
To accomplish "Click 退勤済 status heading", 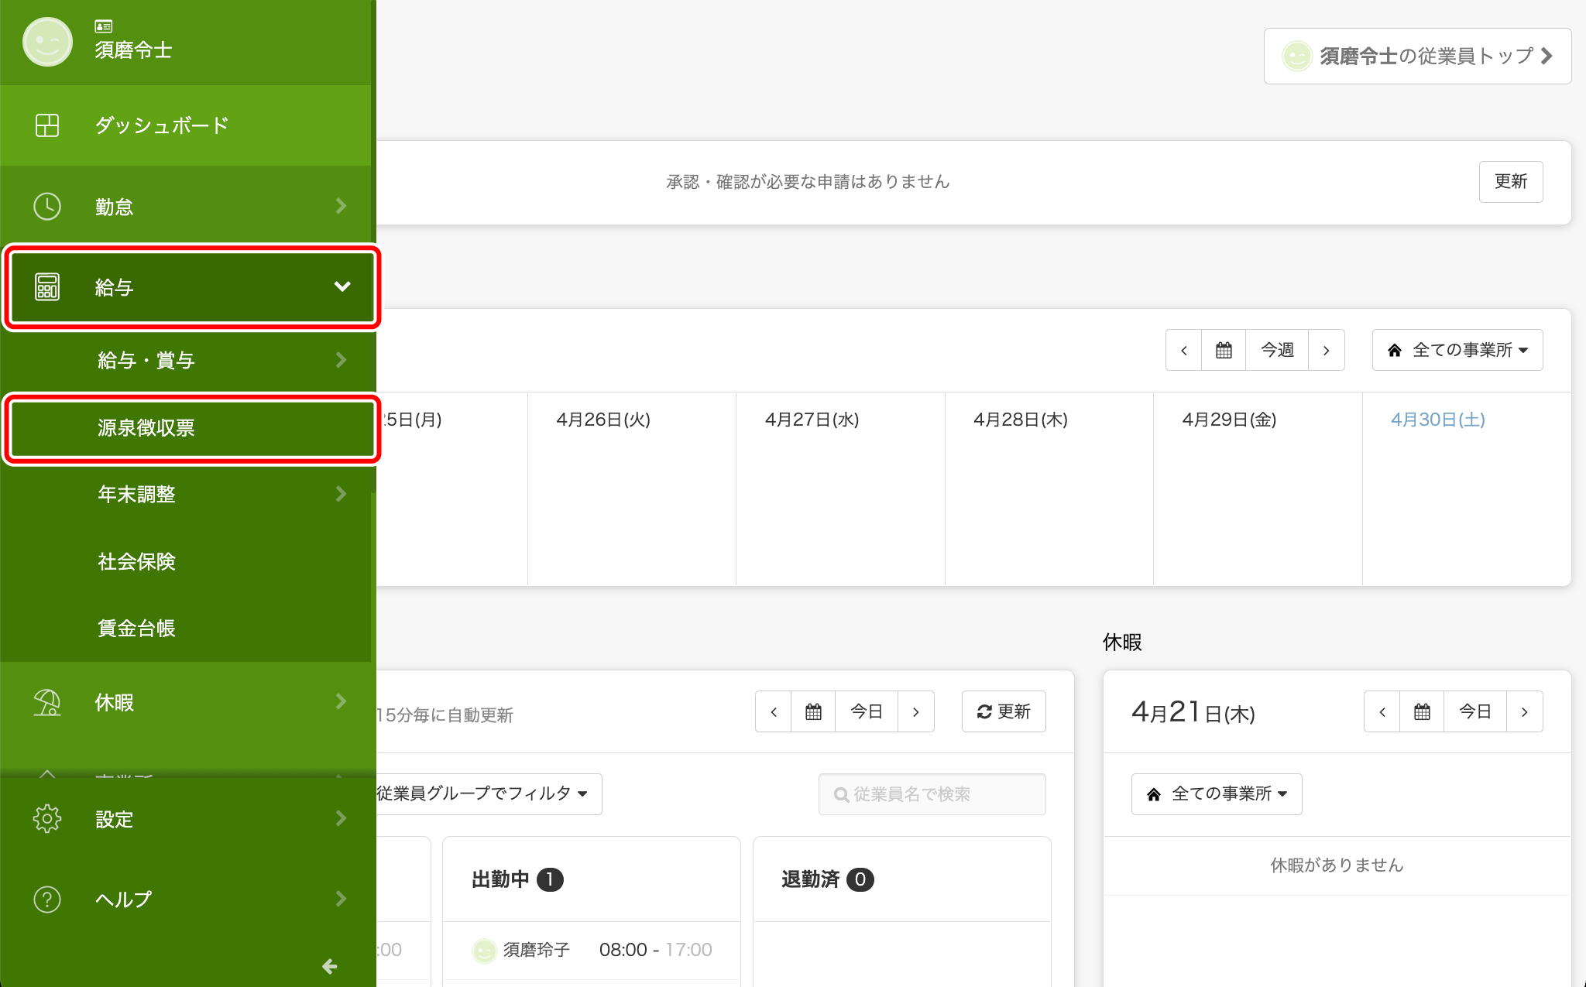I will 810,879.
